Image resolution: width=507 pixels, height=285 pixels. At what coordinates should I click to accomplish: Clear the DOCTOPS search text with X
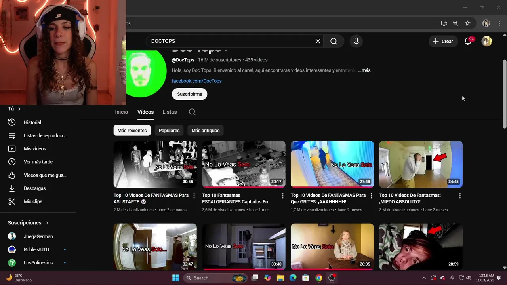click(x=318, y=41)
